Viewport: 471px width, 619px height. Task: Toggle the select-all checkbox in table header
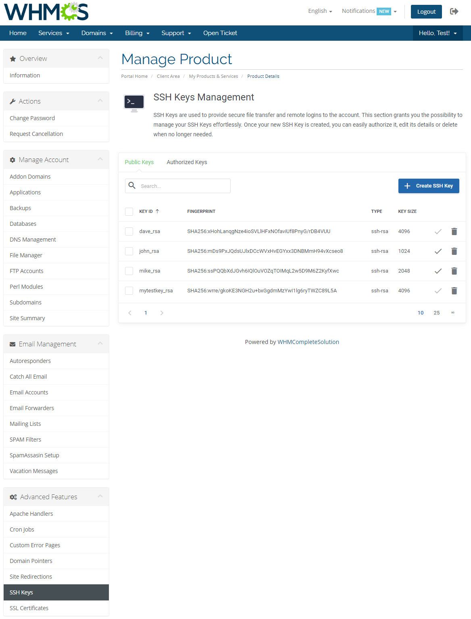click(x=129, y=211)
